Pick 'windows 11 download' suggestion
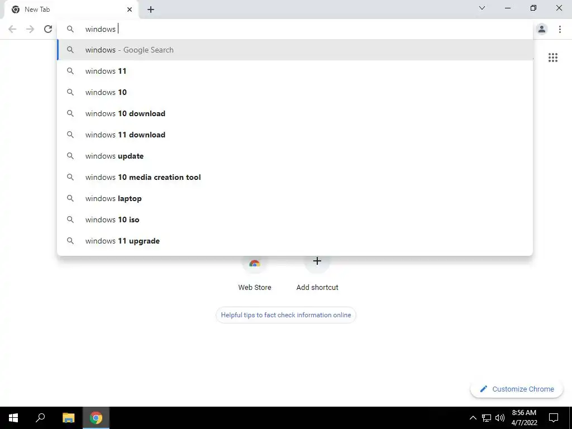This screenshot has height=429, width=572. point(295,135)
